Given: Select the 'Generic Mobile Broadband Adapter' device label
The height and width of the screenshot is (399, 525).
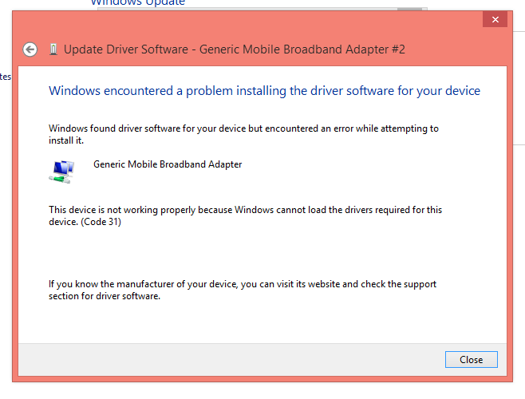Looking at the screenshot, I should coord(168,164).
